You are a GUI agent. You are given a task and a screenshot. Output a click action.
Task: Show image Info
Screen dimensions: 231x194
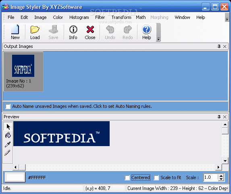point(73,32)
